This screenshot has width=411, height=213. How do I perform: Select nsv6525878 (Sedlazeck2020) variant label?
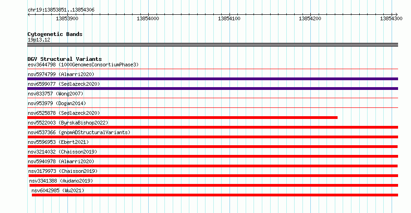pos(64,113)
